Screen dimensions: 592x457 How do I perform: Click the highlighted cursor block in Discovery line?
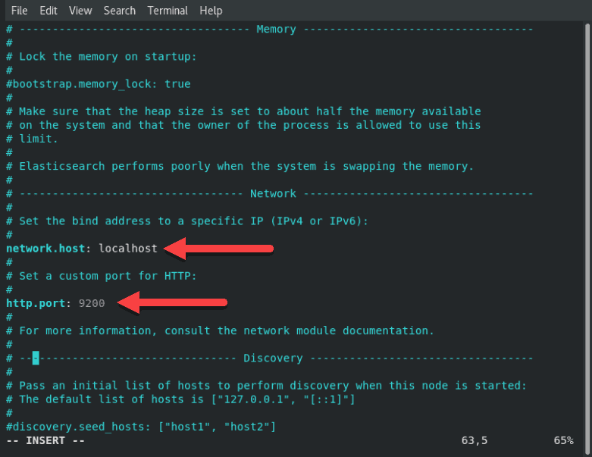pyautogui.click(x=36, y=358)
